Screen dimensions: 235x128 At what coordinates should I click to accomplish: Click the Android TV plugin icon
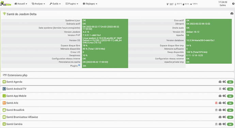click(4, 89)
